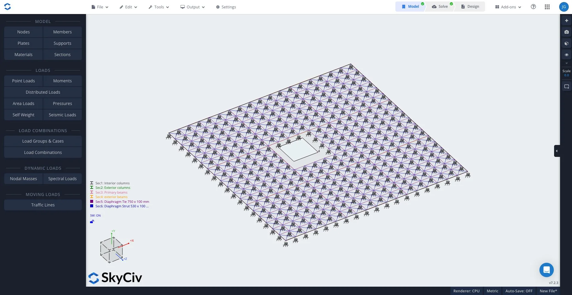Click the blue unlock padlock icon
Image resolution: width=572 pixels, height=295 pixels.
(x=92, y=222)
